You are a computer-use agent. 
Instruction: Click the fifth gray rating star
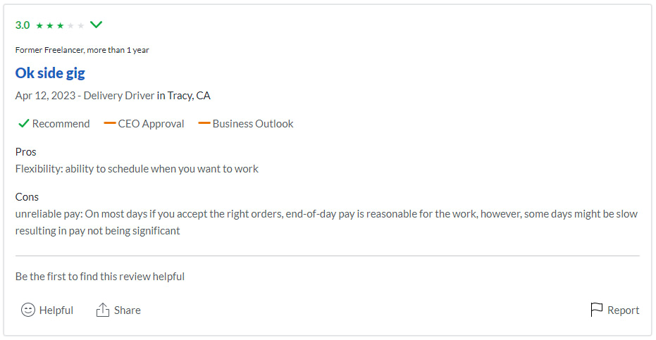[81, 25]
